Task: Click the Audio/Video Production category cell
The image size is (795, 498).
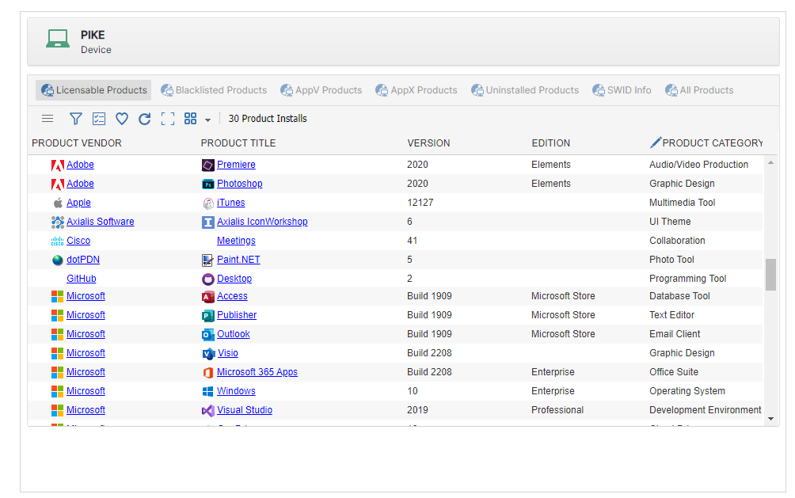Action: 698,165
